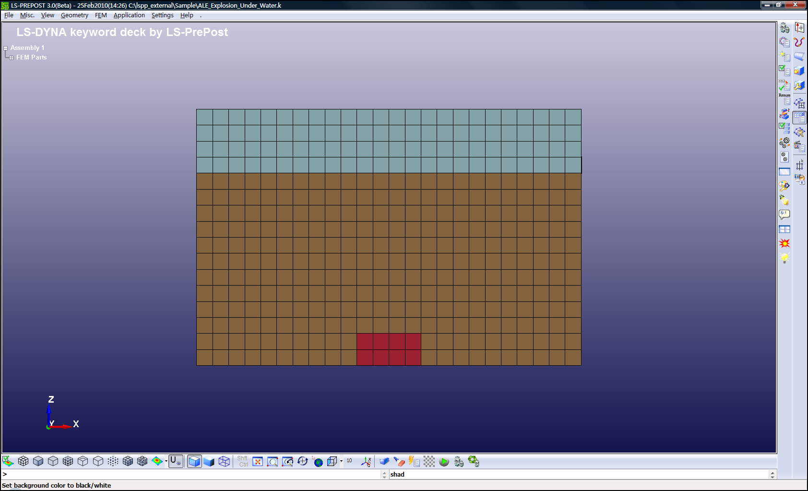Image resolution: width=808 pixels, height=491 pixels.
Task: Open the Settings menu
Action: (162, 15)
